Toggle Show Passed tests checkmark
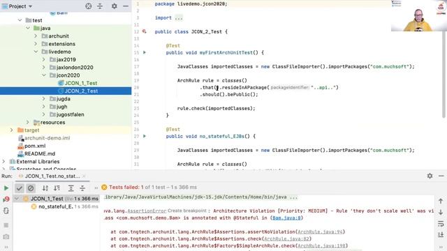The height and width of the screenshot is (251, 447). 20,188
